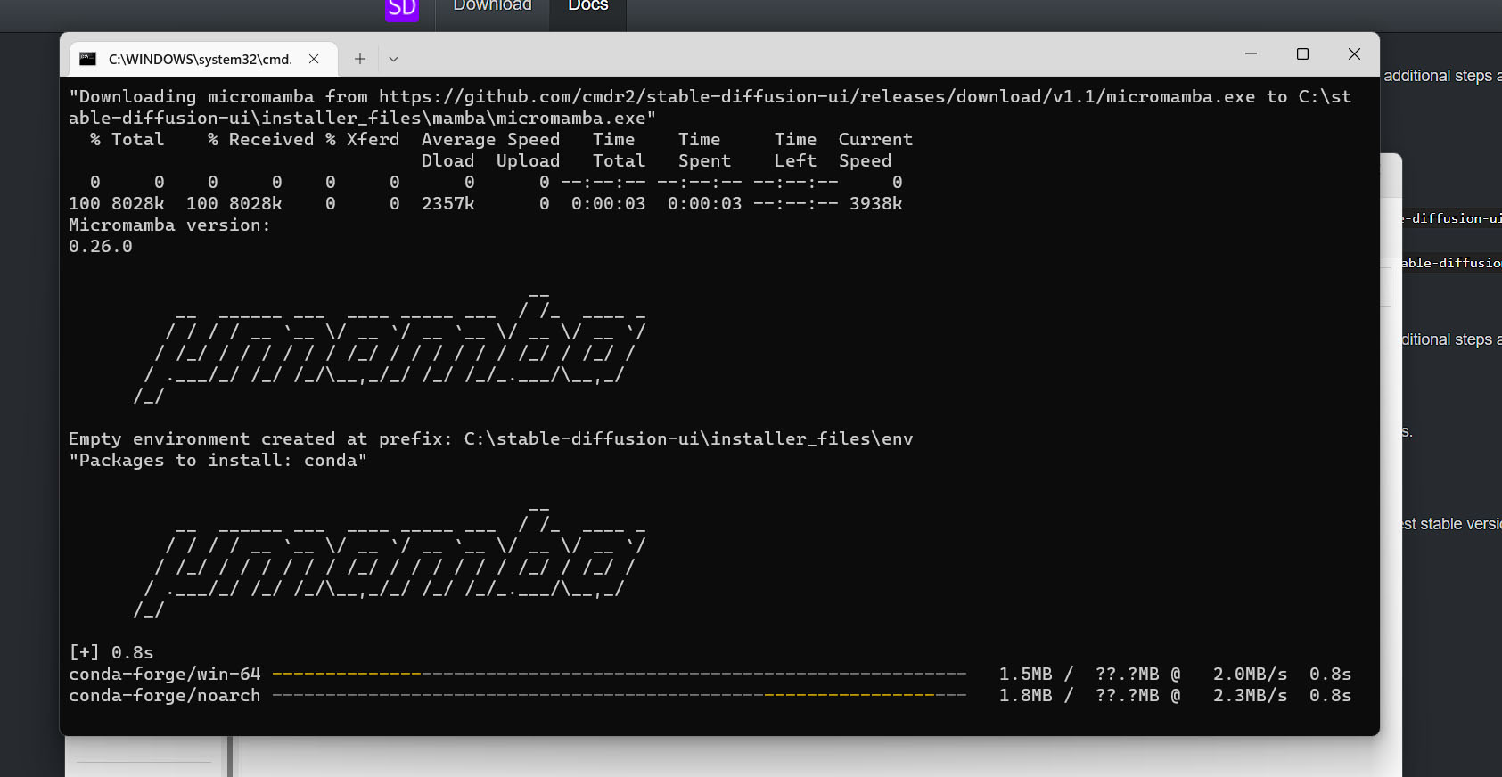
Task: Open the Download tab in browser page
Action: [x=492, y=6]
